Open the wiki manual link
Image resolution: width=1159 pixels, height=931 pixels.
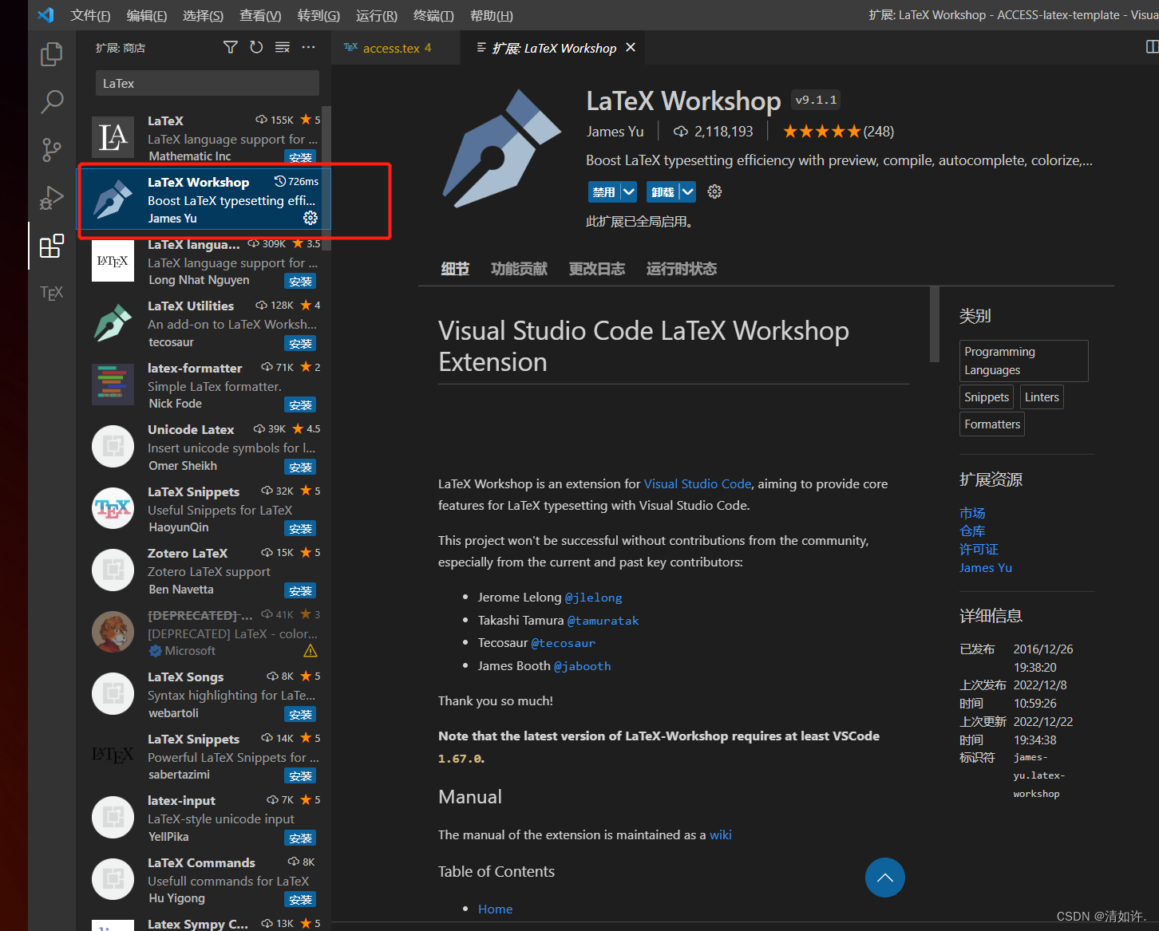point(721,834)
